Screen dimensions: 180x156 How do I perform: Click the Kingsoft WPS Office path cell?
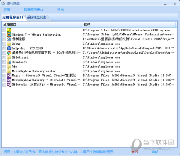coord(128,48)
